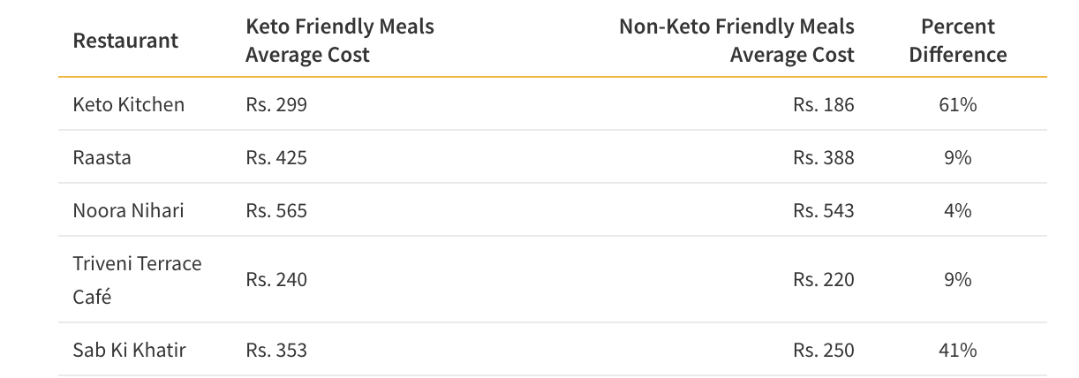Click the Rs. 240 keto cost value
1079x378 pixels.
point(276,280)
